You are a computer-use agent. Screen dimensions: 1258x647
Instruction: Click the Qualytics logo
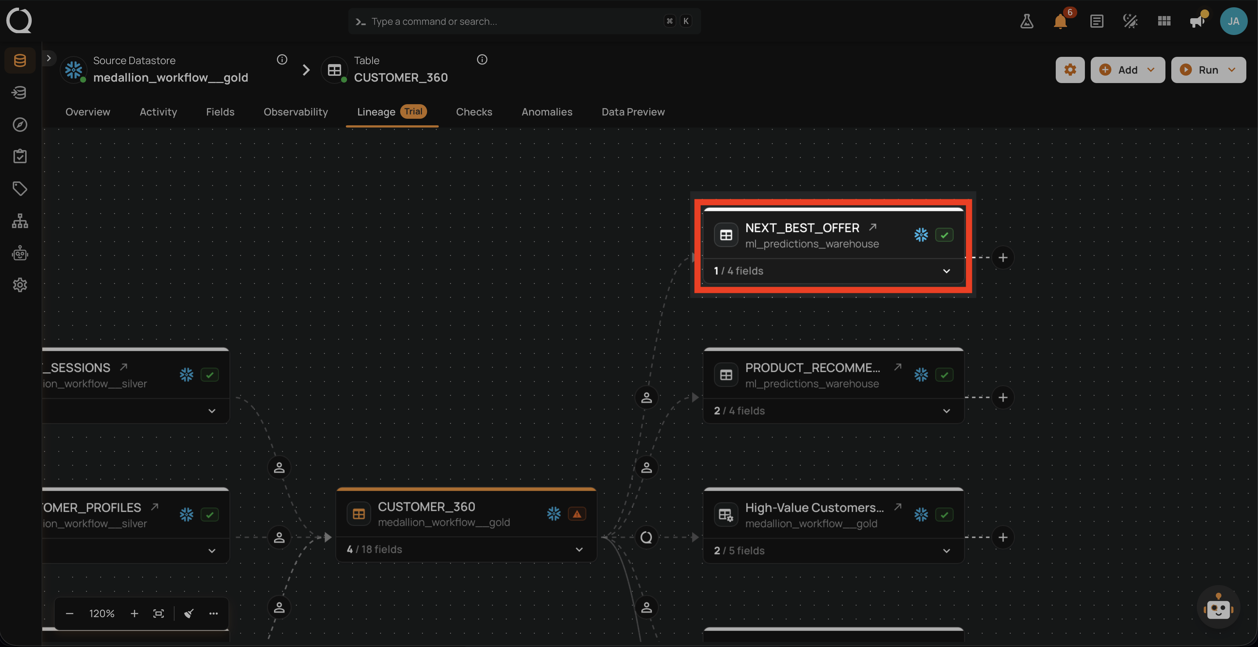pyautogui.click(x=19, y=20)
